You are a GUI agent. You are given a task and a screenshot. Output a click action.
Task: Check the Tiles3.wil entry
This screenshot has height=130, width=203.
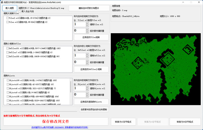click(x=8, y=18)
